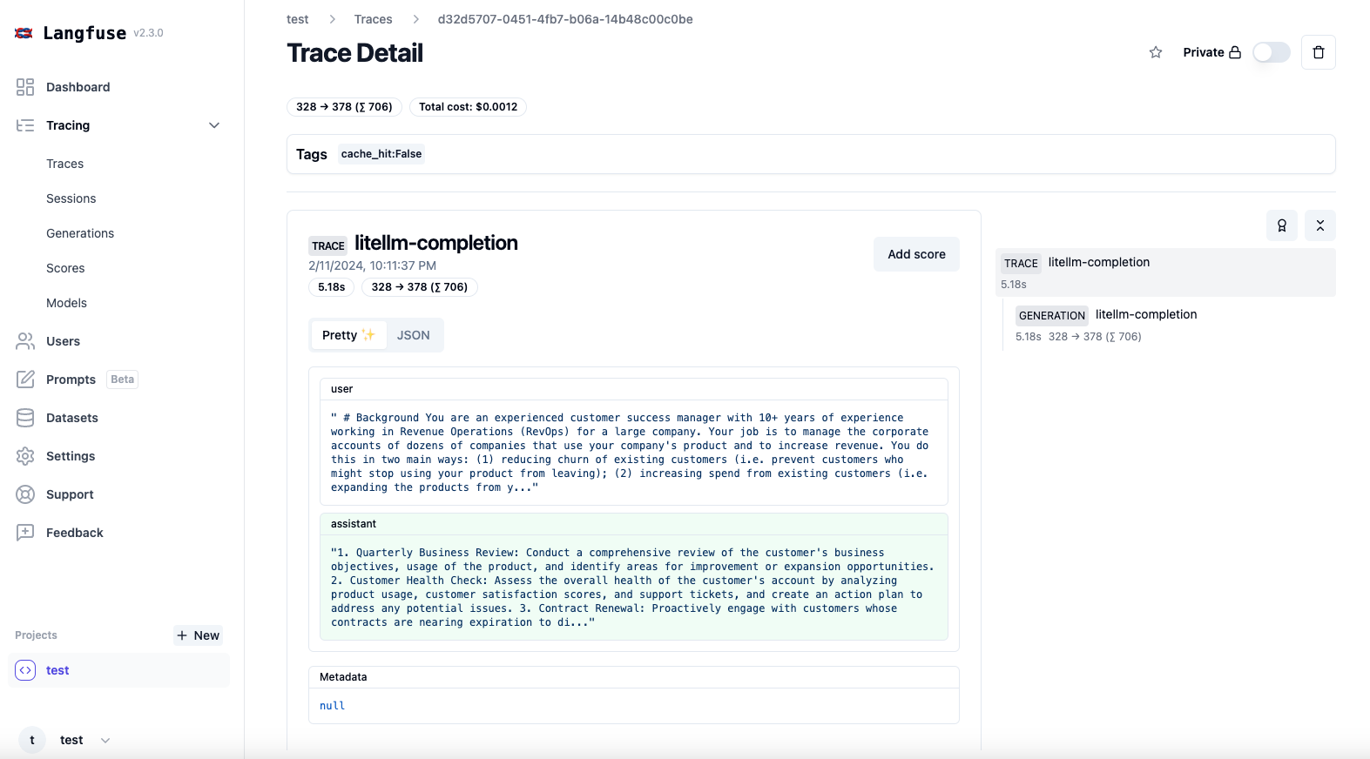Image resolution: width=1370 pixels, height=759 pixels.
Task: Click the null metadata value
Action: (x=333, y=706)
